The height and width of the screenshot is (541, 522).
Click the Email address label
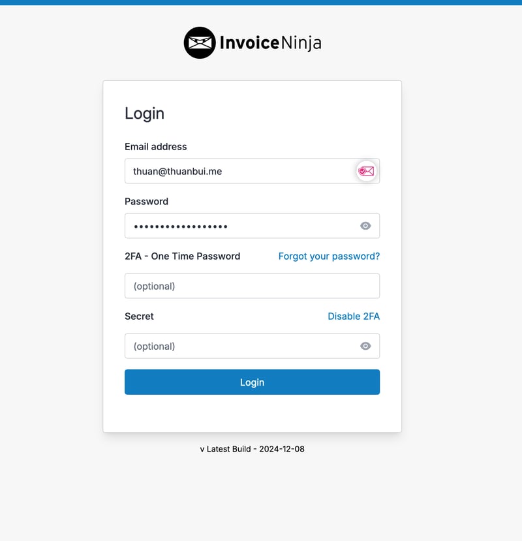pyautogui.click(x=156, y=147)
